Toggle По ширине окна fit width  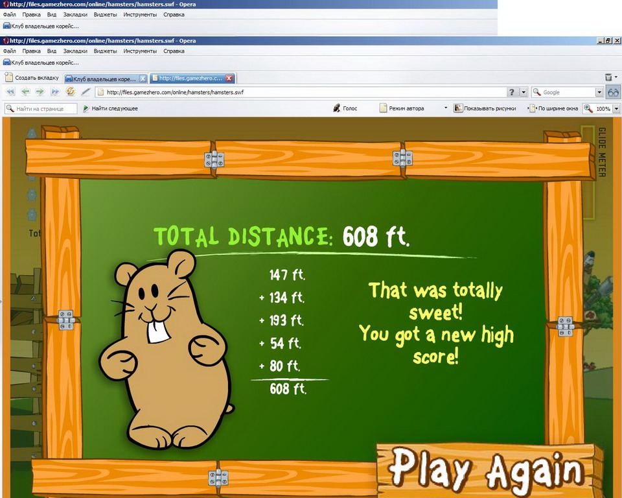[x=554, y=108]
